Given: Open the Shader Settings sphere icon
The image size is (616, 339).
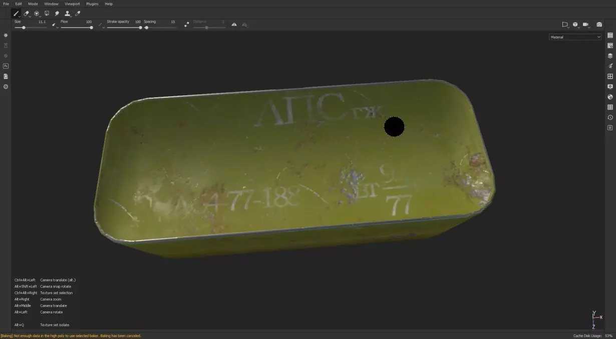Looking at the screenshot, I should (610, 97).
